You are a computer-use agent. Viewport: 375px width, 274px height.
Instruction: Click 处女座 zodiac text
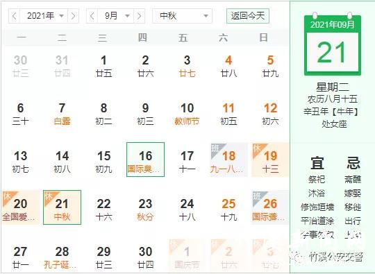pyautogui.click(x=334, y=124)
